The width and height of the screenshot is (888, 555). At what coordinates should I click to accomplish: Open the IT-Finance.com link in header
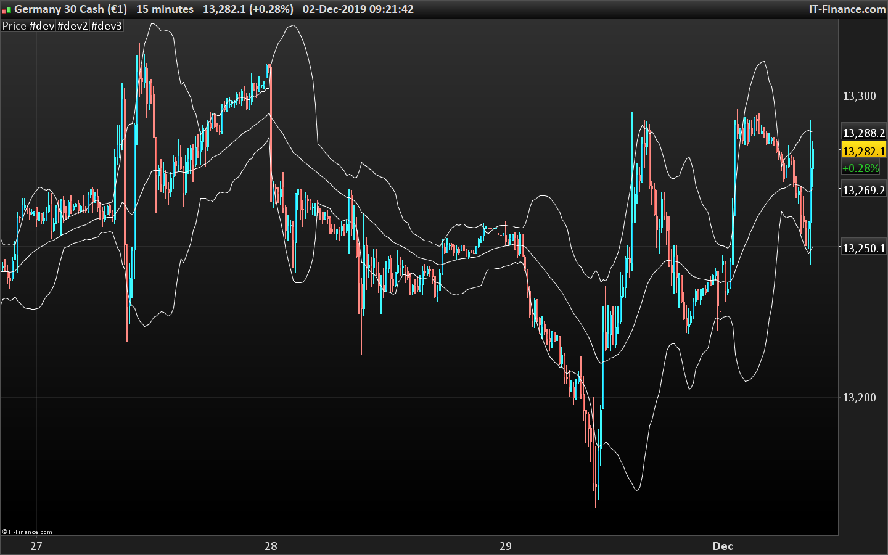click(x=847, y=9)
